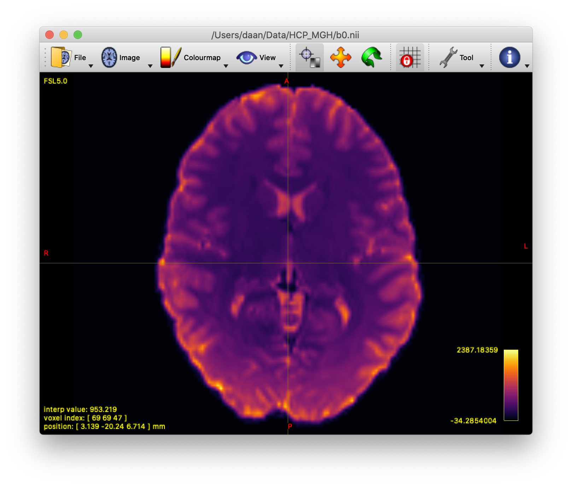Viewport: 572px width, 487px height.
Task: Expand the View menu arrow
Action: click(281, 66)
